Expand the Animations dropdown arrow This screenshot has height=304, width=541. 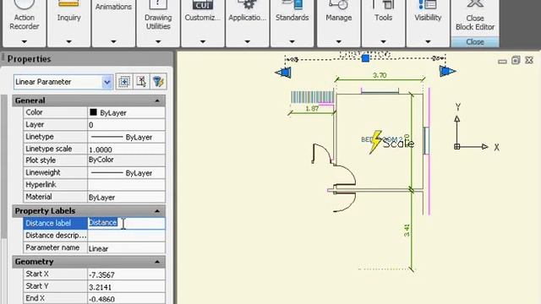[x=113, y=41]
